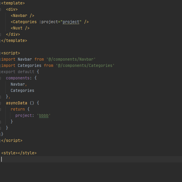Viewport: 182px width, 182px height.
Task: Toggle fold marker beside return { line
Action: [x=0, y=109]
